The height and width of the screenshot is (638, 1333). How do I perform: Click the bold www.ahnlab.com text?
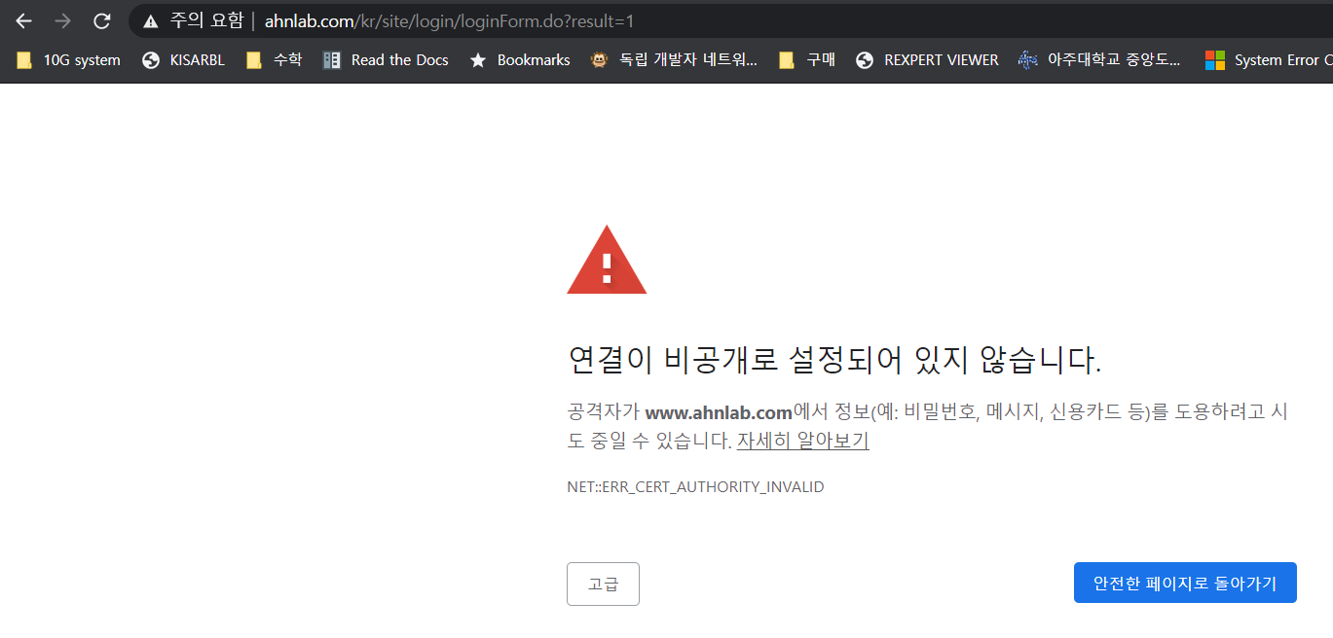tap(719, 412)
